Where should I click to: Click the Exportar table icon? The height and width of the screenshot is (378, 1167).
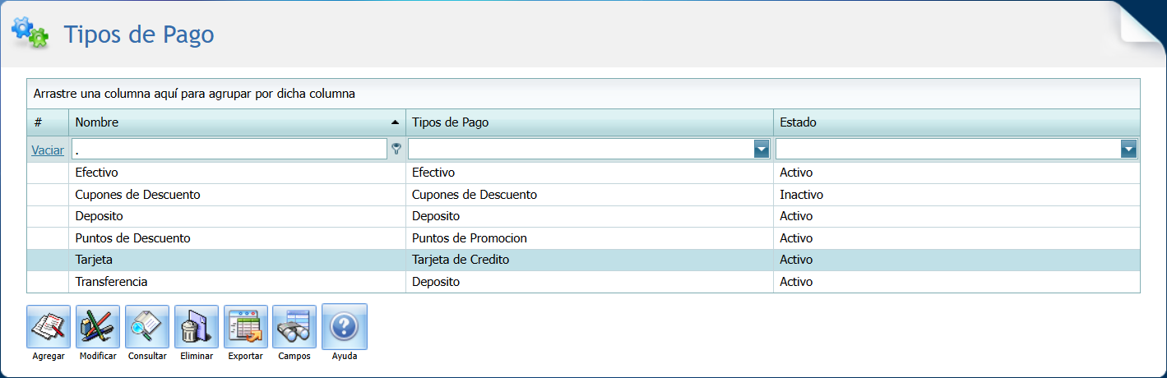pyautogui.click(x=246, y=327)
